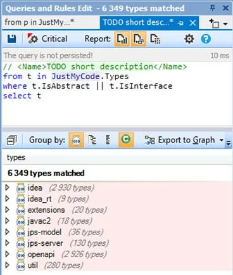Close the TODO short desc tab
This screenshot has height=275, width=233.
tap(192, 23)
